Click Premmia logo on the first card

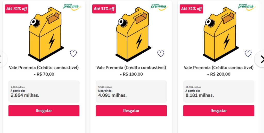pyautogui.click(x=72, y=7)
